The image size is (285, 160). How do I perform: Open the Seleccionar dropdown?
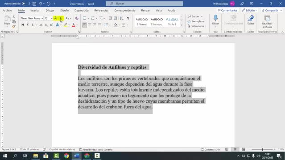[x=197, y=26]
